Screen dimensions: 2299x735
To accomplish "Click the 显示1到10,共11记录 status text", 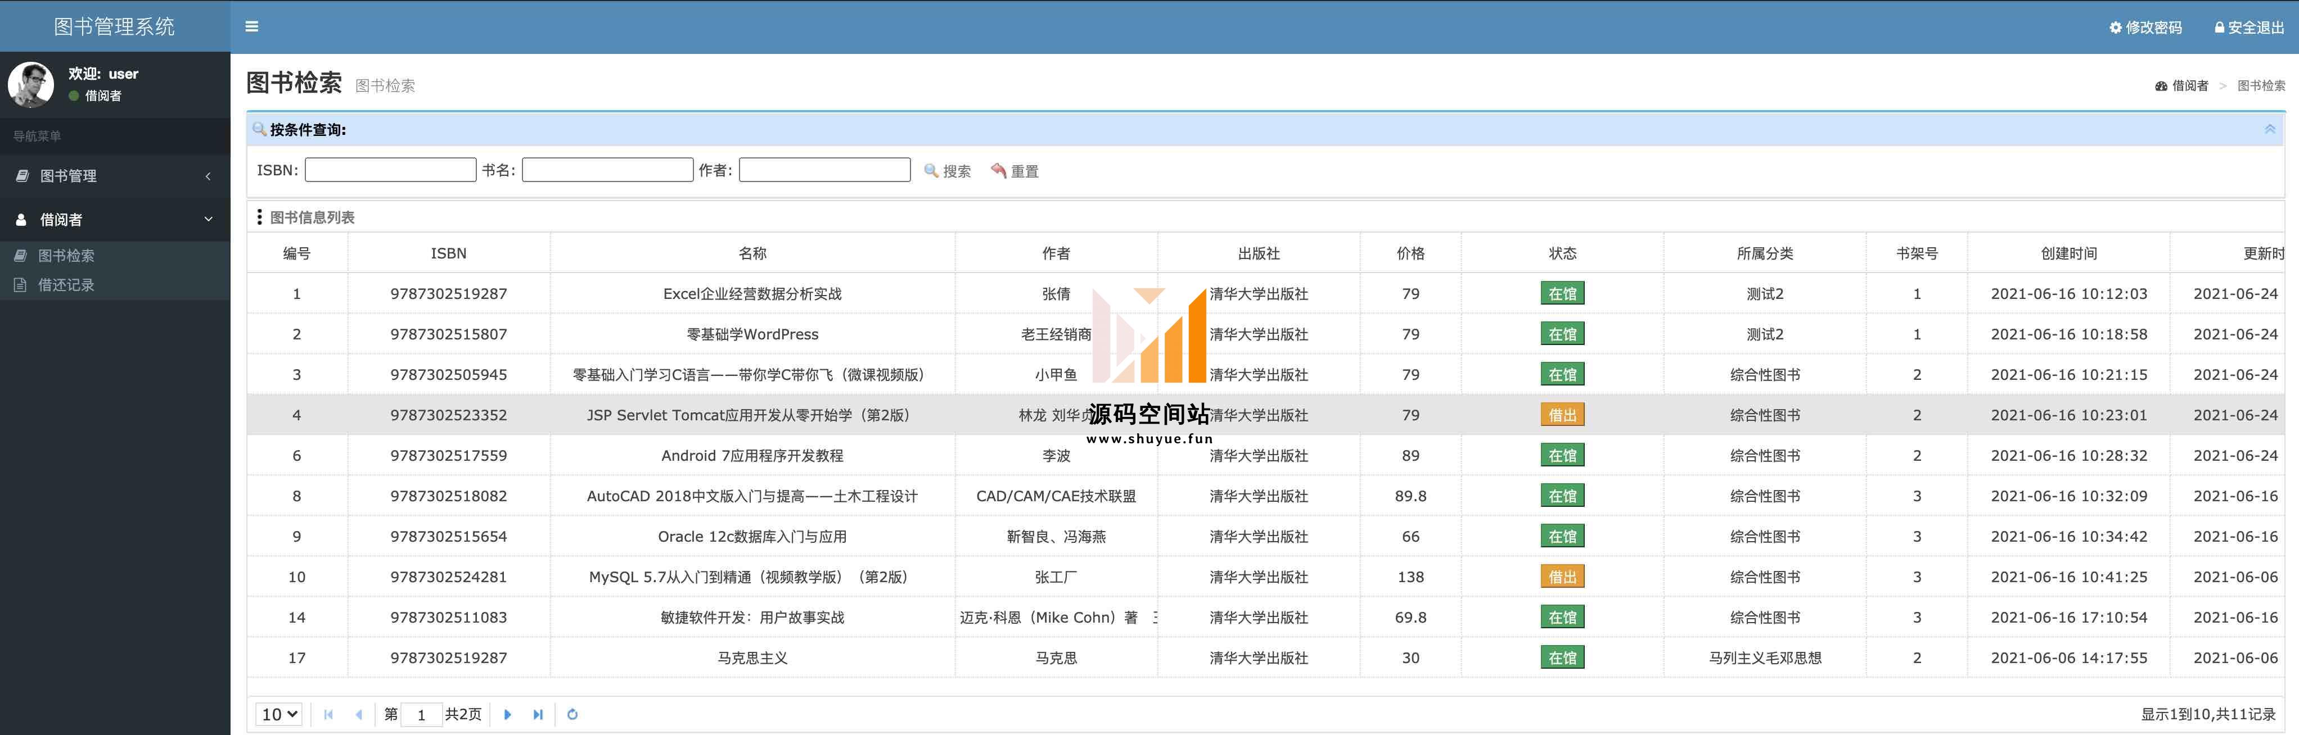I will pos(2208,714).
